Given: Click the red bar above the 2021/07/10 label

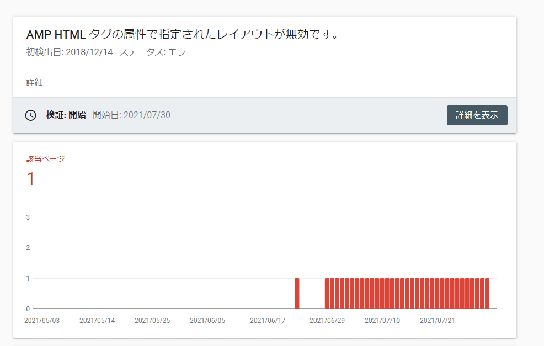Looking at the screenshot, I should pos(382,293).
